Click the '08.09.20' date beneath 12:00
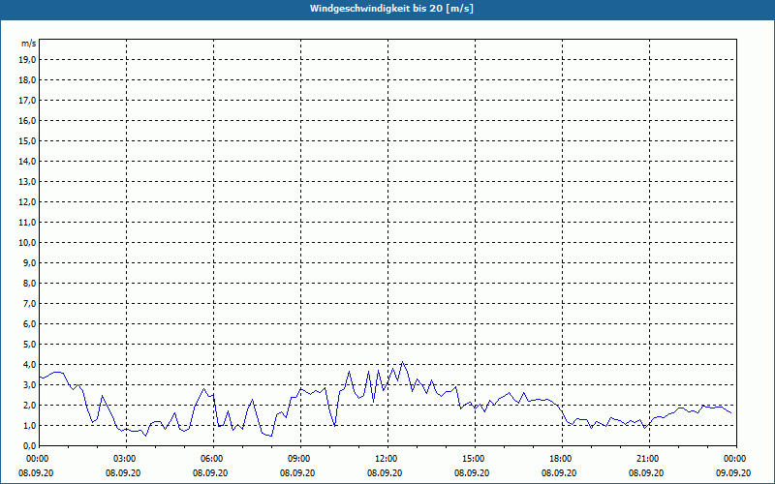 point(385,473)
